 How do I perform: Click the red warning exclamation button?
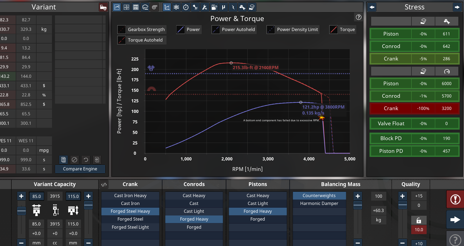coord(455,200)
